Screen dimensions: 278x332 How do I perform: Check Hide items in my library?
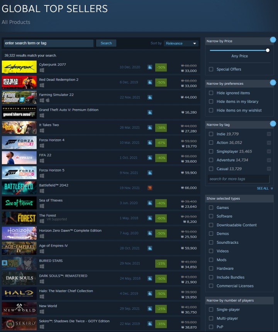click(x=211, y=101)
